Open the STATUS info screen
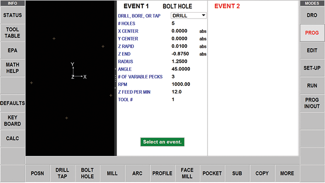 coord(13,15)
